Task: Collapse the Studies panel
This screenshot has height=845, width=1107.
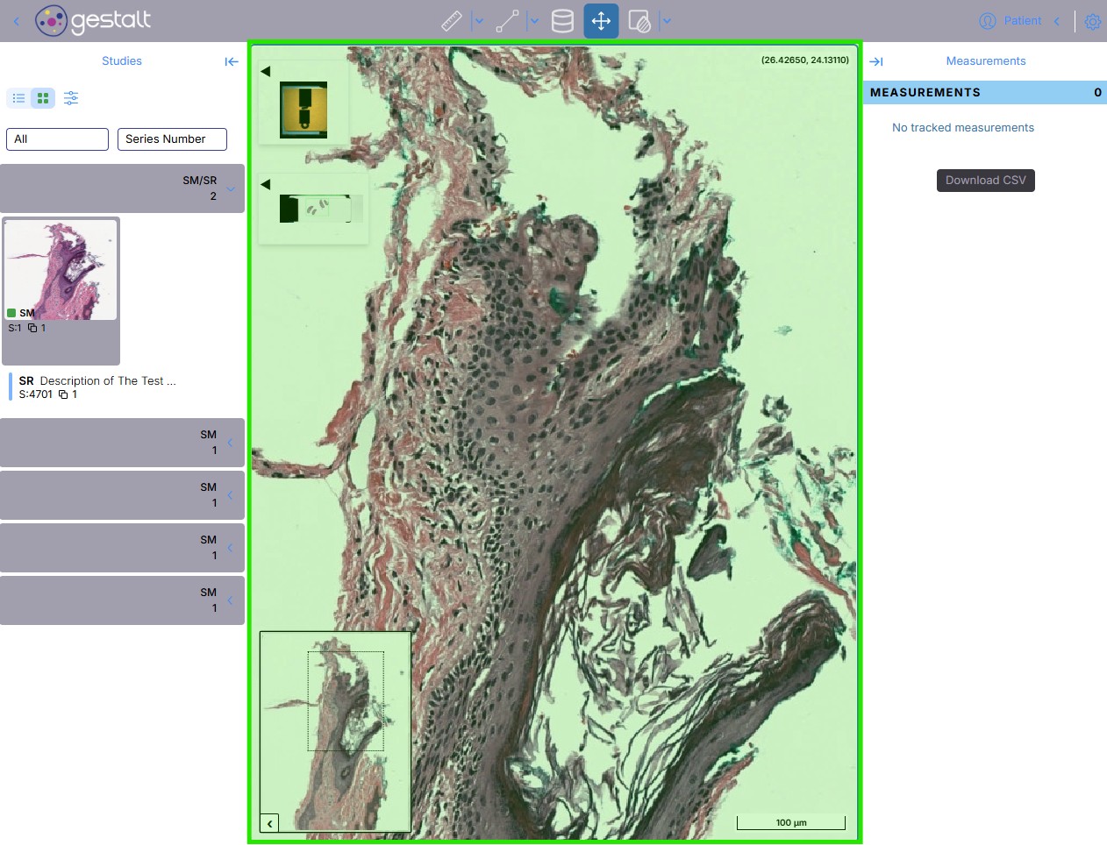Action: pyautogui.click(x=232, y=61)
